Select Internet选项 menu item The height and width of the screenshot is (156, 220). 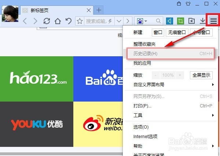click(x=170, y=136)
